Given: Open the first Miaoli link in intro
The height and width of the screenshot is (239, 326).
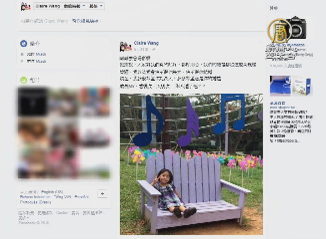Looking at the screenshot, I should tap(41, 54).
